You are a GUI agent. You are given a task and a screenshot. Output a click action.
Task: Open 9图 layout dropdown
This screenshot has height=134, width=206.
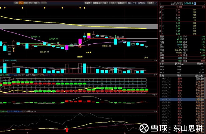click(105, 3)
